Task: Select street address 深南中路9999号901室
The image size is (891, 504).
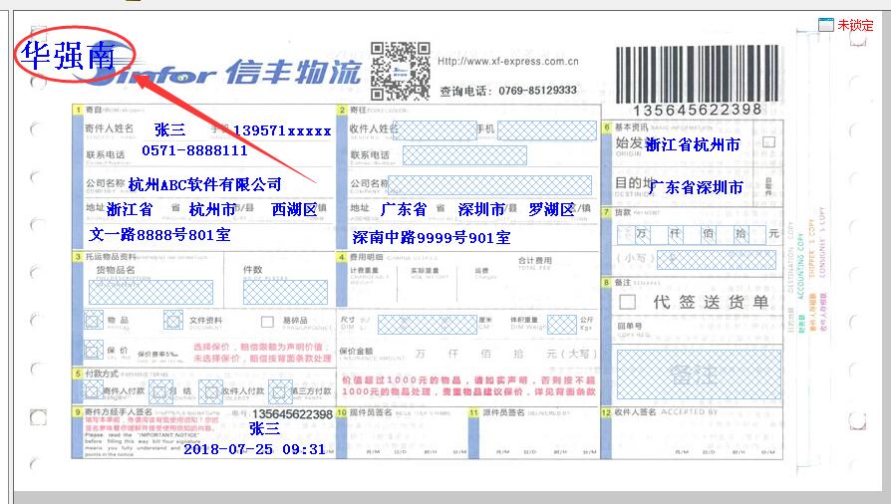Action: tap(432, 237)
